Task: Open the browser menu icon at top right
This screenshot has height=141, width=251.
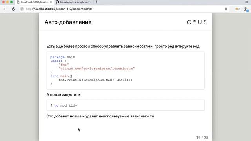Action: pos(247,2)
